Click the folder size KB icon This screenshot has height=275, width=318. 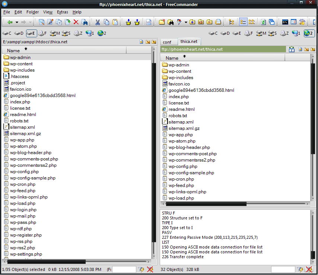click(201, 22)
